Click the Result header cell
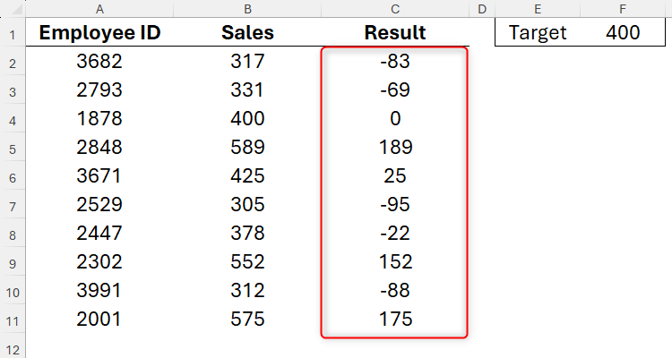The image size is (672, 358). 395,33
